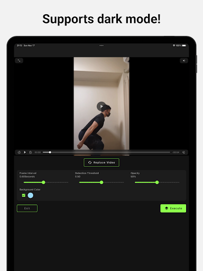Click the video playback scrubber track
The image size is (203, 271).
coord(106,152)
